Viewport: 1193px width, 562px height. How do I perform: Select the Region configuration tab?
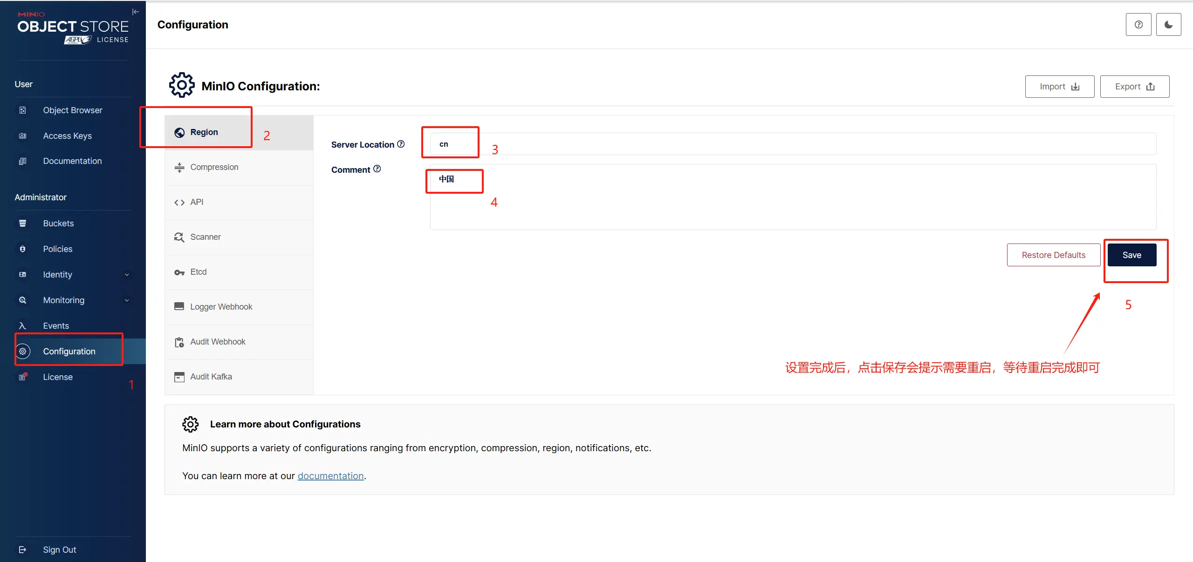coord(239,133)
